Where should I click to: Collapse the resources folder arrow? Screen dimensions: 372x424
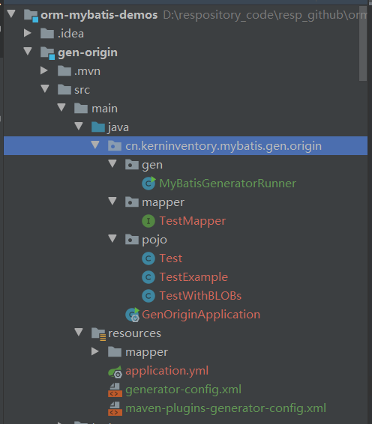point(79,332)
